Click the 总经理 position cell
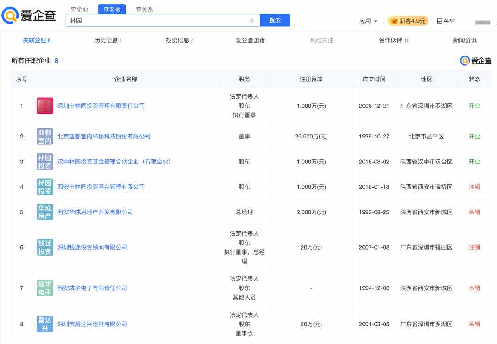This screenshot has width=497, height=344. click(x=244, y=212)
